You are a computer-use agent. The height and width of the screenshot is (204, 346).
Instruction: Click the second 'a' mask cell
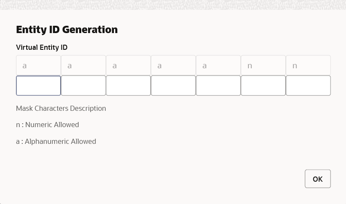click(x=83, y=66)
